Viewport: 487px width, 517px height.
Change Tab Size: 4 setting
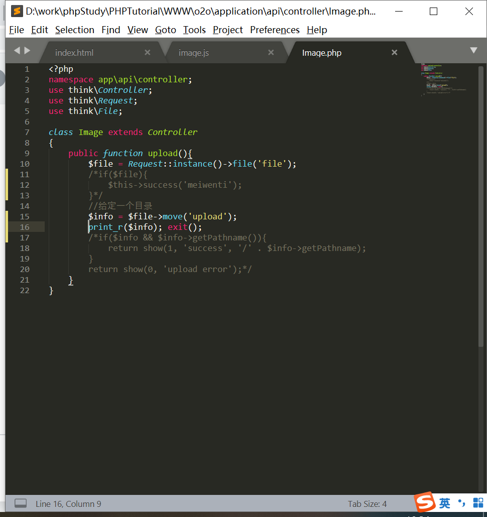[x=367, y=504]
